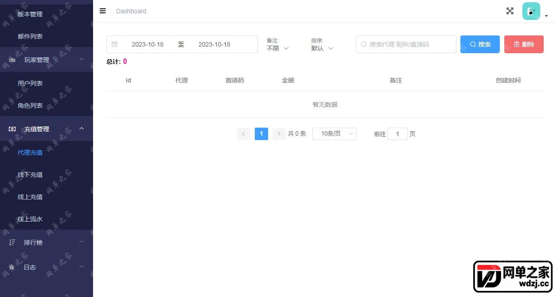Click the previous page arrow
The width and height of the screenshot is (557, 297).
[x=244, y=133]
